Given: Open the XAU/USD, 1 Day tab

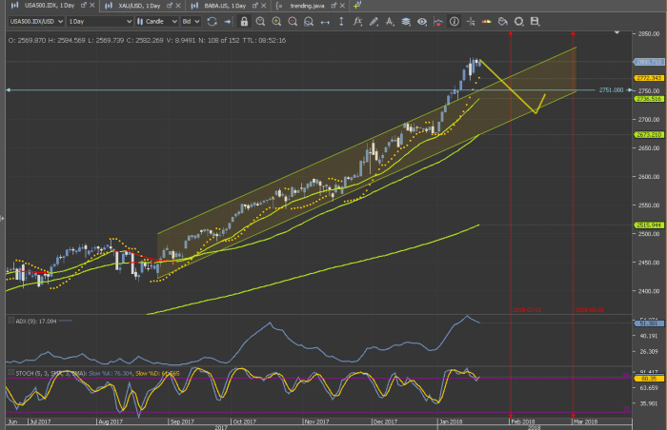Looking at the screenshot, I should (139, 6).
